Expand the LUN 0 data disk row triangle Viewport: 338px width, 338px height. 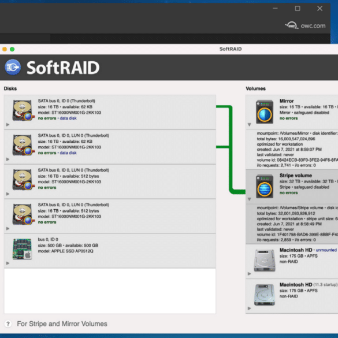[x=8, y=159]
